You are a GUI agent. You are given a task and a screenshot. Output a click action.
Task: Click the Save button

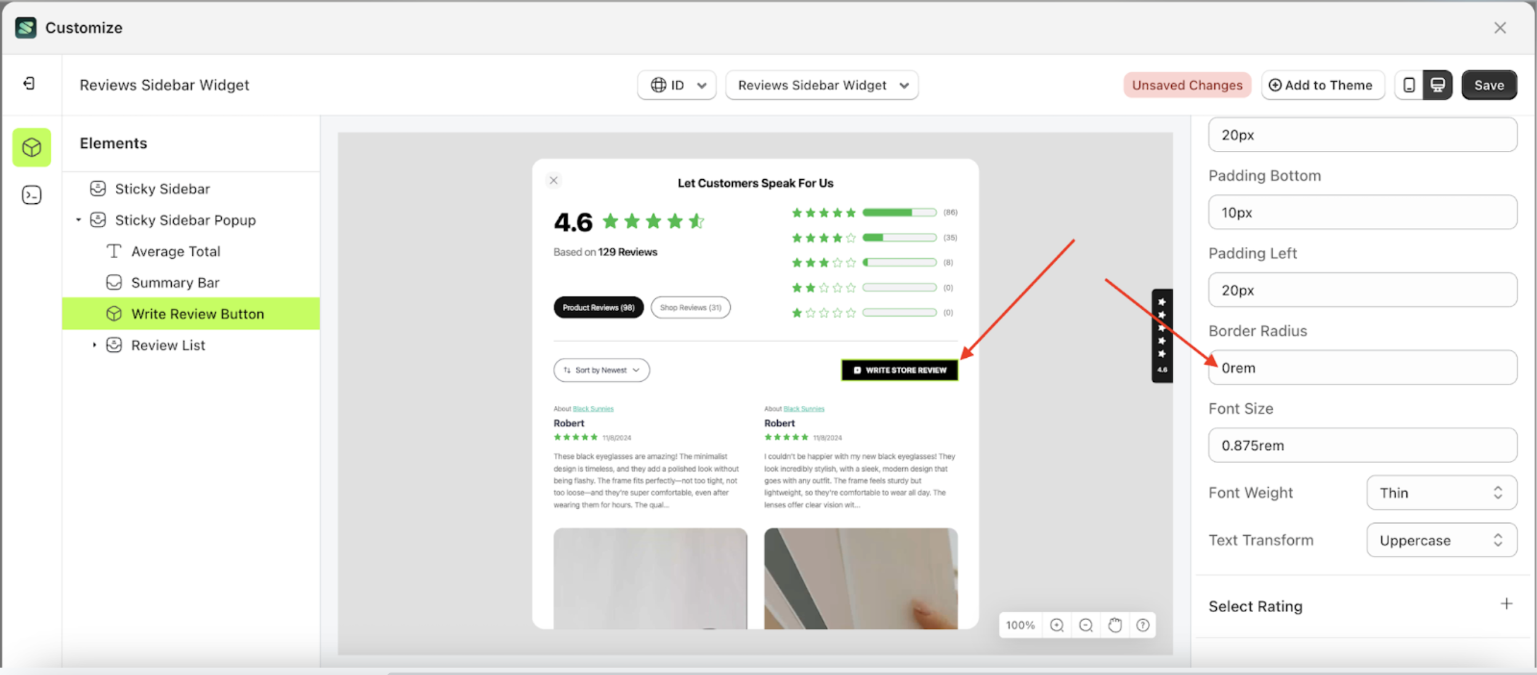click(1488, 85)
